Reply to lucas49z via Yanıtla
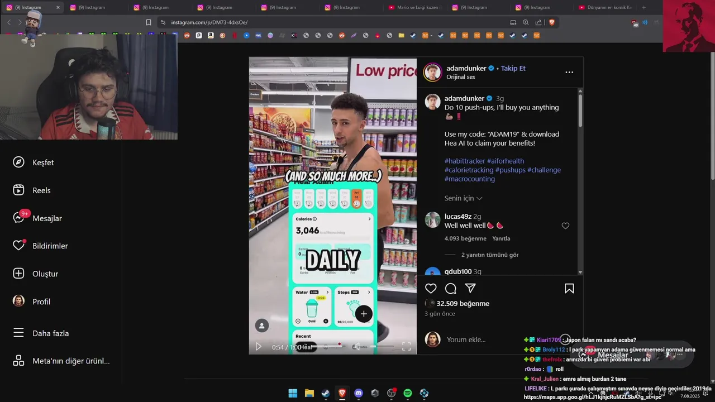 501,238
